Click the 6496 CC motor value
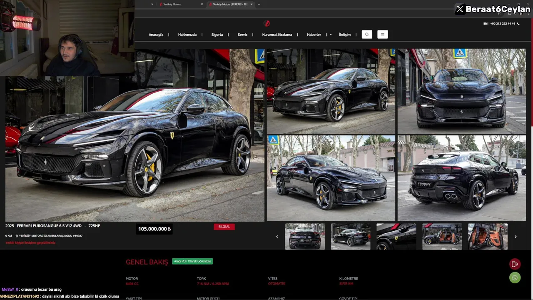Image resolution: width=533 pixels, height=300 pixels. point(132,284)
